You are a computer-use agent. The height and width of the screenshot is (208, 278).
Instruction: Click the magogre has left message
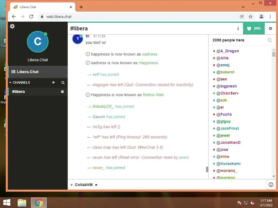coord(140,85)
